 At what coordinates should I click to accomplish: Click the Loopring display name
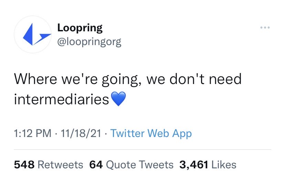coord(80,28)
